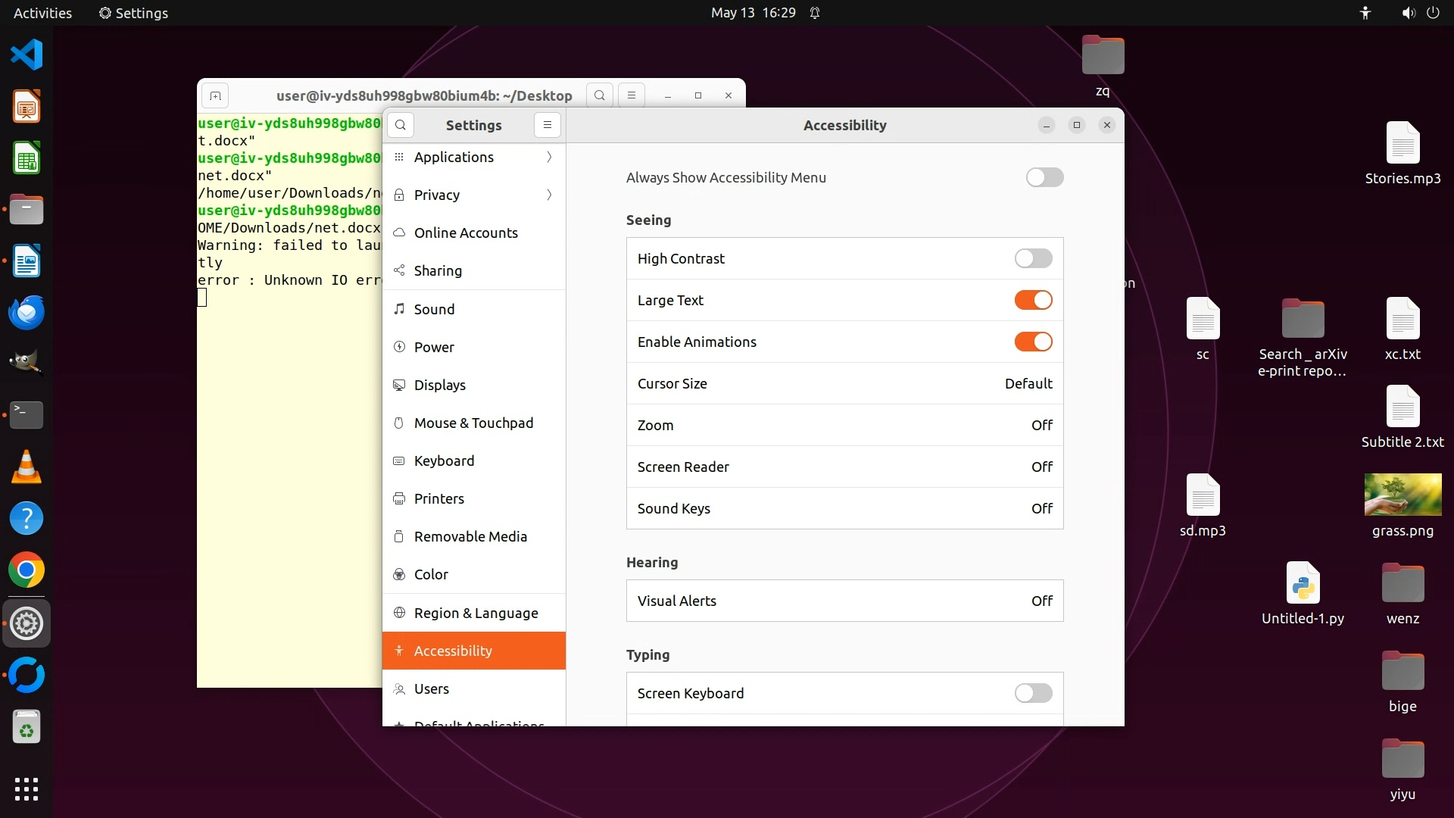Viewport: 1454px width, 818px height.
Task: Toggle the High Contrast switch
Action: tap(1033, 258)
